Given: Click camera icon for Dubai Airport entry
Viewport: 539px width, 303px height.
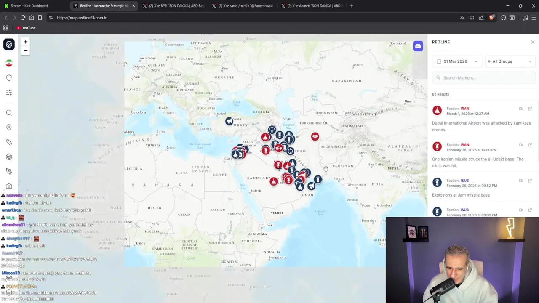Looking at the screenshot, I should click(x=521, y=109).
